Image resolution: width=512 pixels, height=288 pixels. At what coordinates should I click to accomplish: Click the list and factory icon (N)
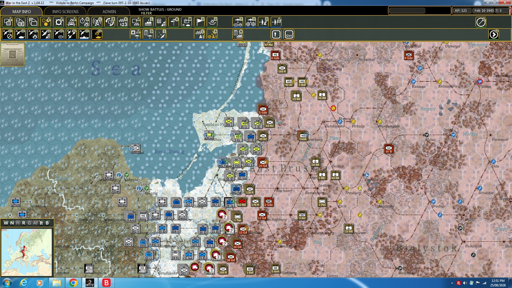[238, 35]
